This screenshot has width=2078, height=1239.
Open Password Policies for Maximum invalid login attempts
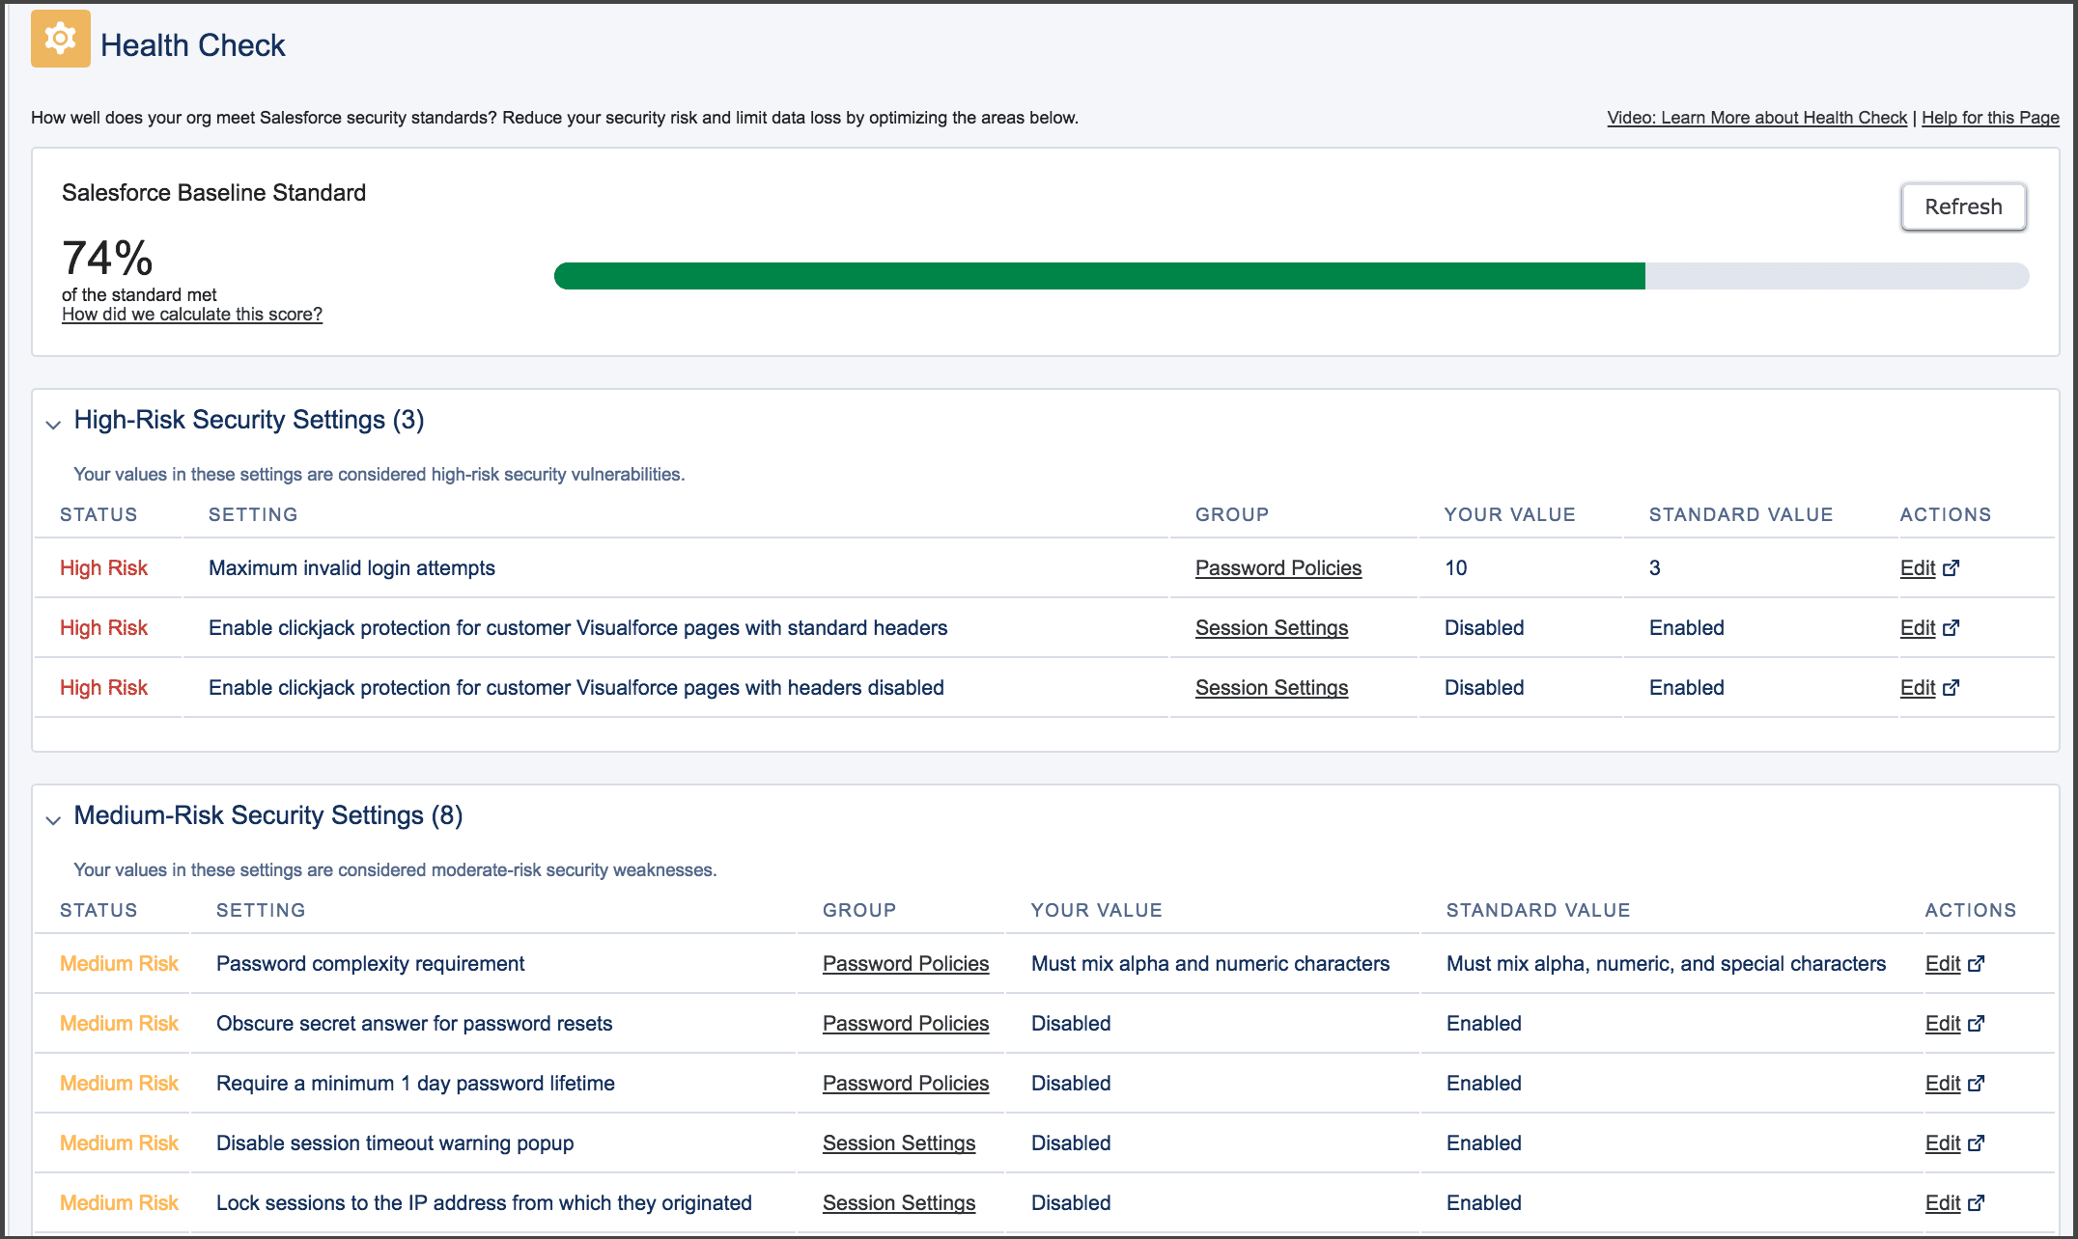point(1278,568)
